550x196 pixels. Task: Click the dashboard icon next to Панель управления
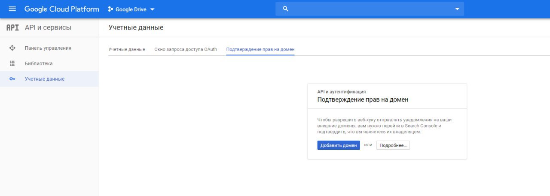(x=12, y=48)
